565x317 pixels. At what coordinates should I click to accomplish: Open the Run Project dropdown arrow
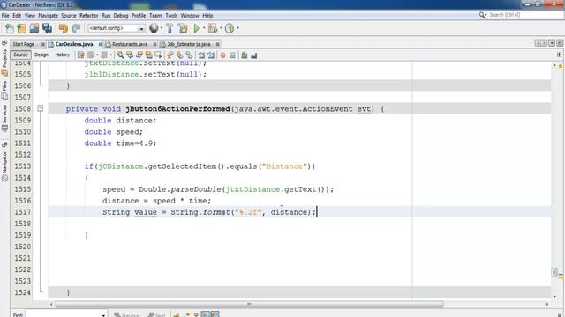coord(204,28)
